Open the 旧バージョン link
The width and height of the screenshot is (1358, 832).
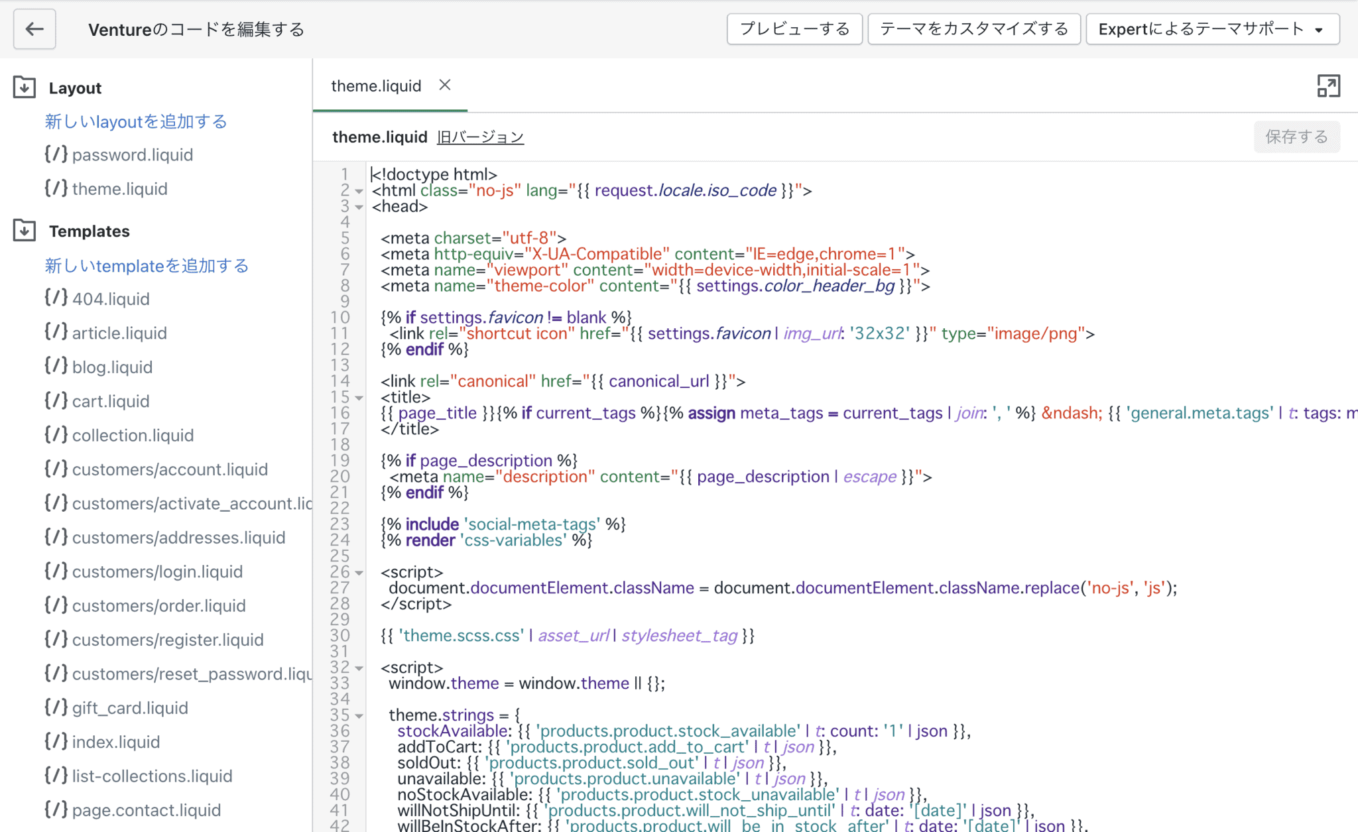480,137
